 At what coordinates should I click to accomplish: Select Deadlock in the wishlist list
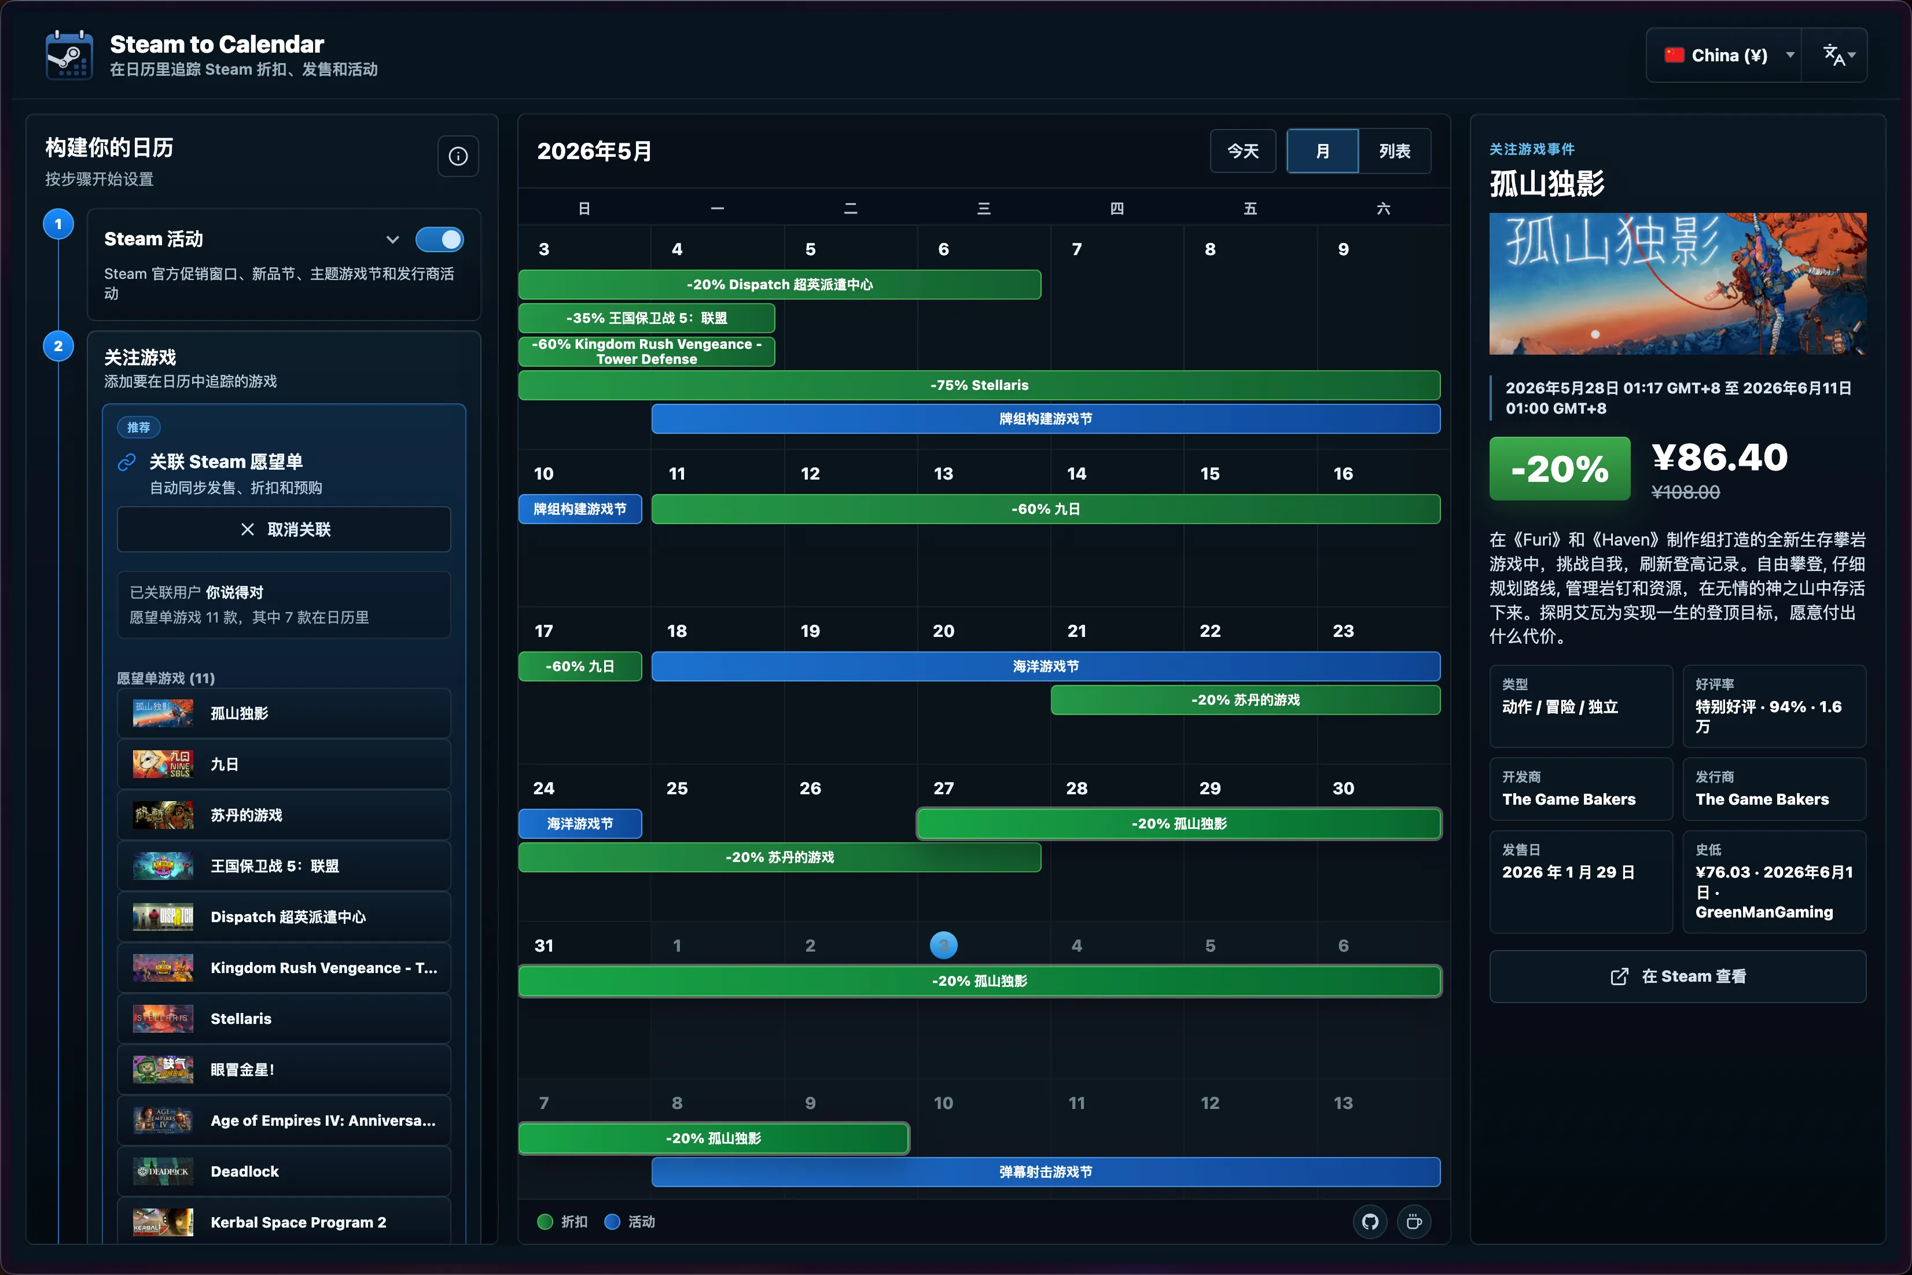pyautogui.click(x=284, y=1171)
